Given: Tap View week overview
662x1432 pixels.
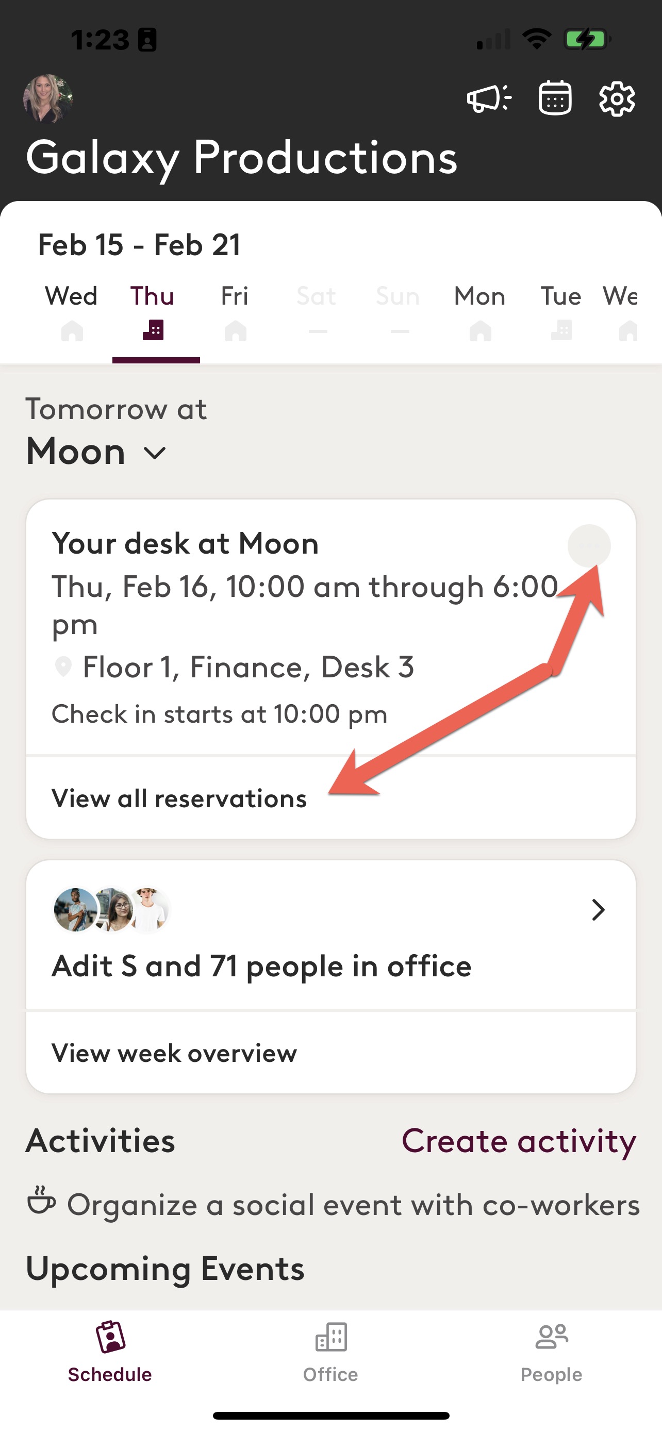Looking at the screenshot, I should tap(174, 1053).
